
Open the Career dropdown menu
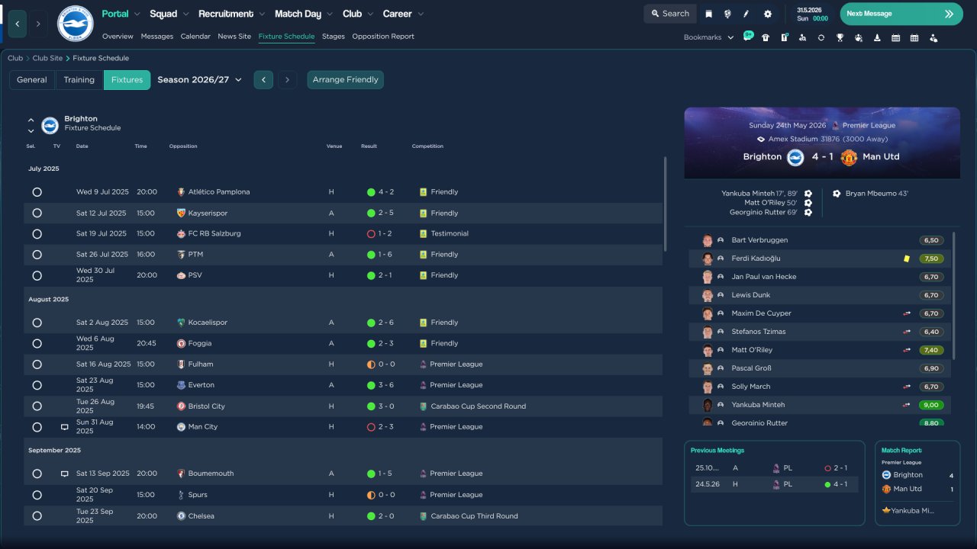[404, 14]
